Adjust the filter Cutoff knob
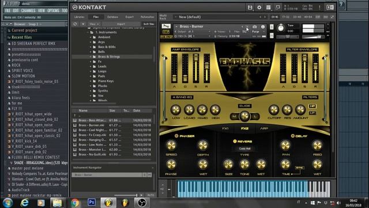369x208 pixels. coord(274,110)
